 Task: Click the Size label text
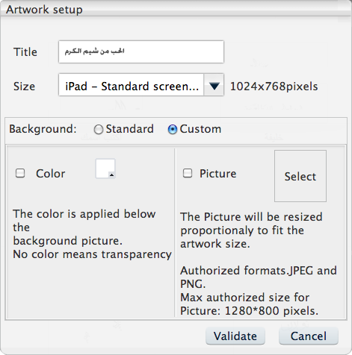pos(24,87)
